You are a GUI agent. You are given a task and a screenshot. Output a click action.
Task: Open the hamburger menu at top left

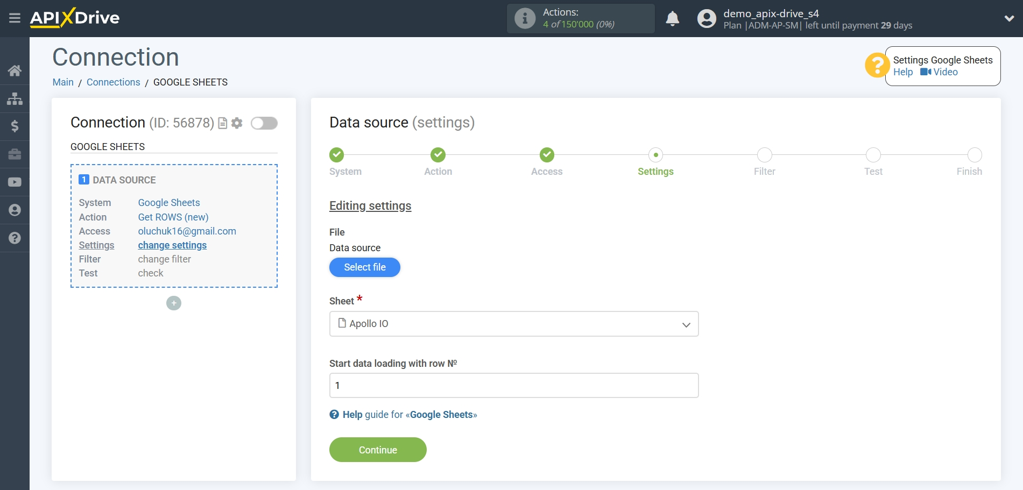tap(15, 18)
